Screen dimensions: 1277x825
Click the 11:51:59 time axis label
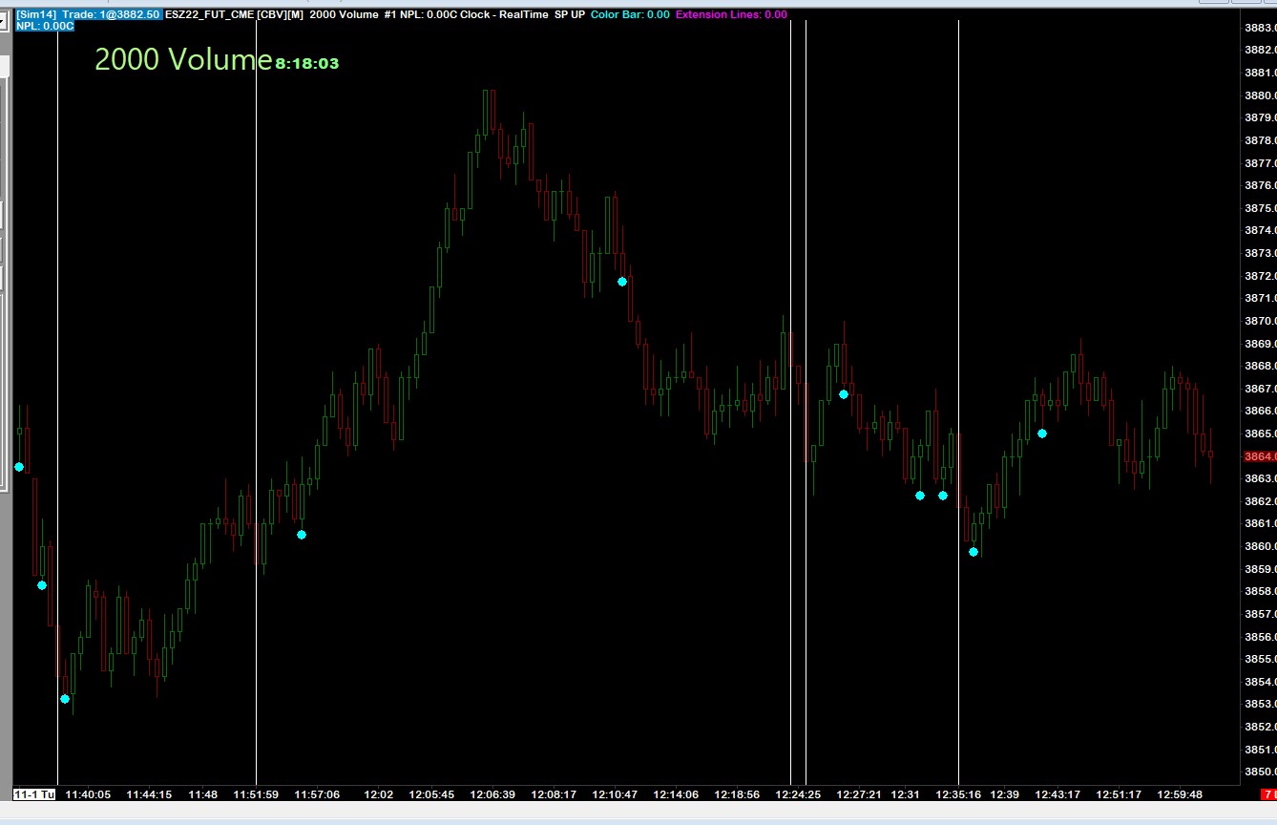(256, 794)
